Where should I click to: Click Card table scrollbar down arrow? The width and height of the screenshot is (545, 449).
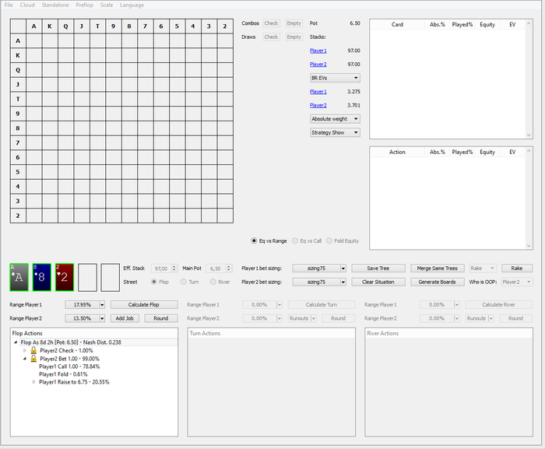529,135
